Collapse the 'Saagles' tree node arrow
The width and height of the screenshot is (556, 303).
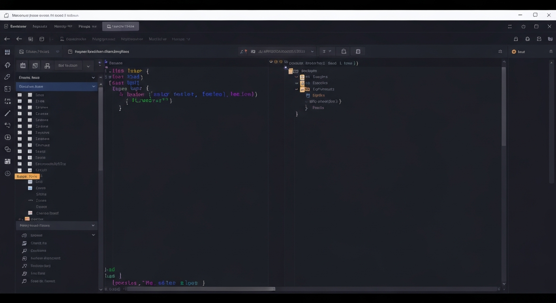(297, 77)
